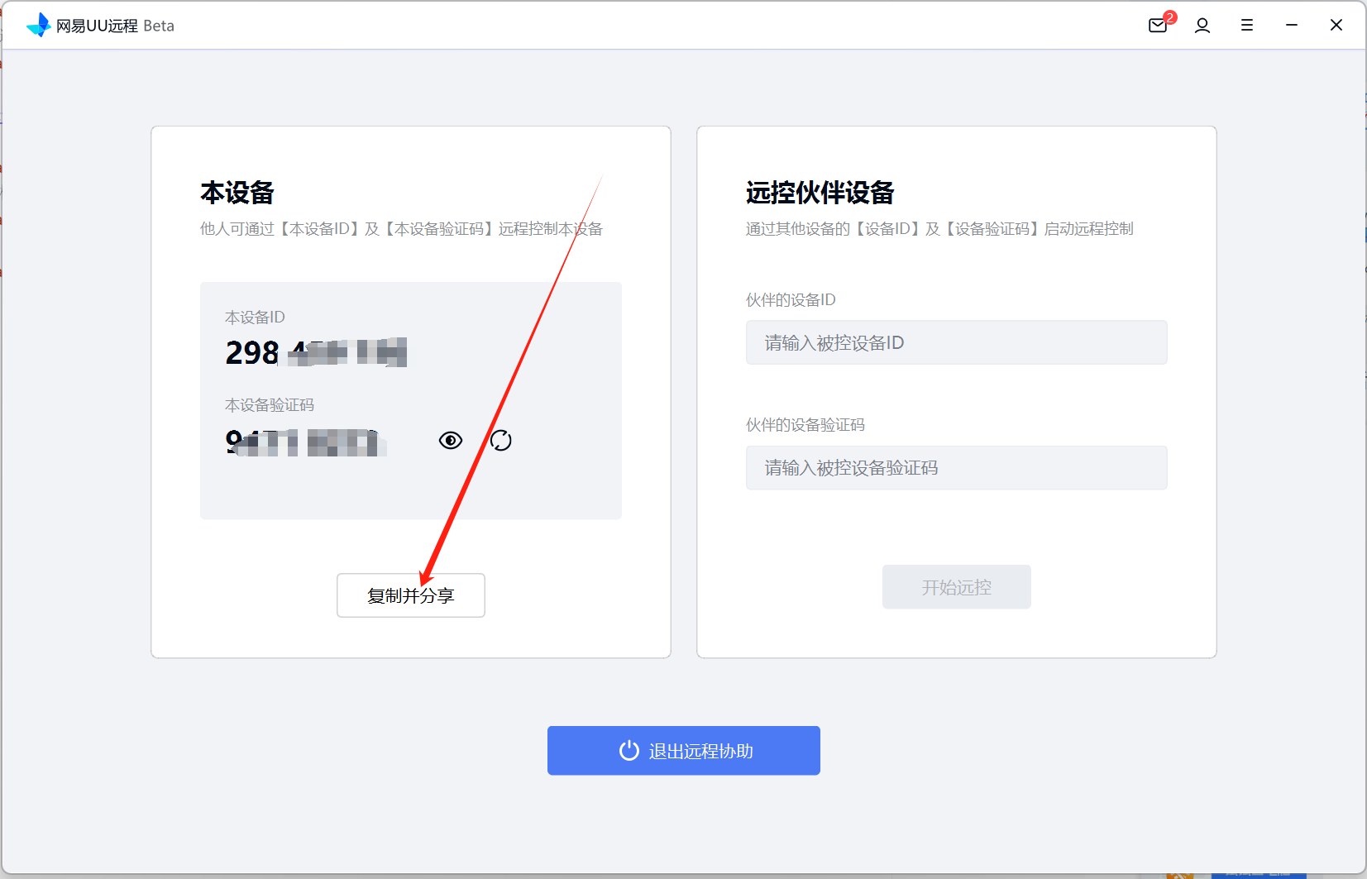Click the 请输入被控设备ID input field

tap(956, 342)
